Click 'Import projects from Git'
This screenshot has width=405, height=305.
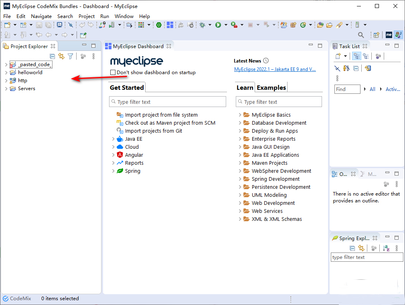pyautogui.click(x=153, y=131)
